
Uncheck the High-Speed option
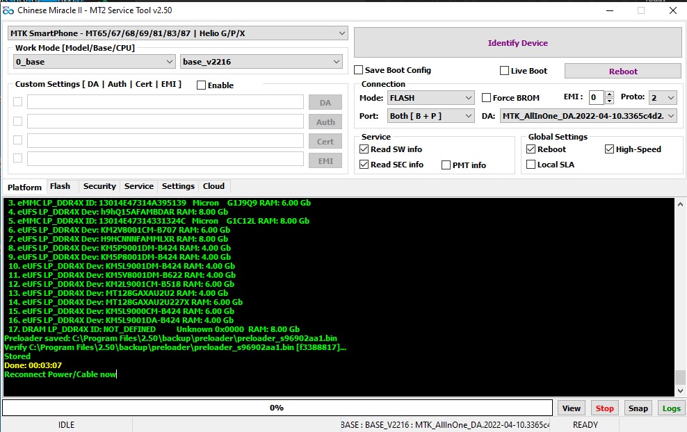[609, 149]
